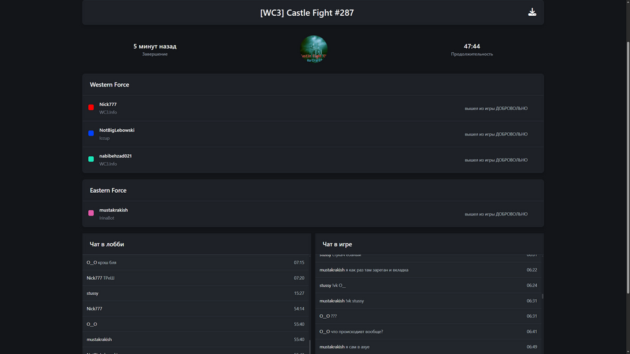Click the blue color square beside NotBigLebowski
This screenshot has width=630, height=354.
click(x=91, y=134)
